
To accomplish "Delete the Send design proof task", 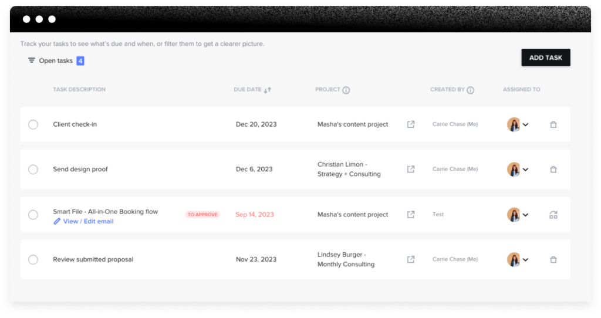I will point(553,169).
